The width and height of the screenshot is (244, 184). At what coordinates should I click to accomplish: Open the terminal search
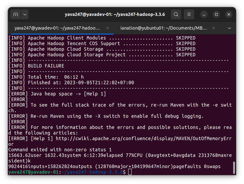click(176, 15)
